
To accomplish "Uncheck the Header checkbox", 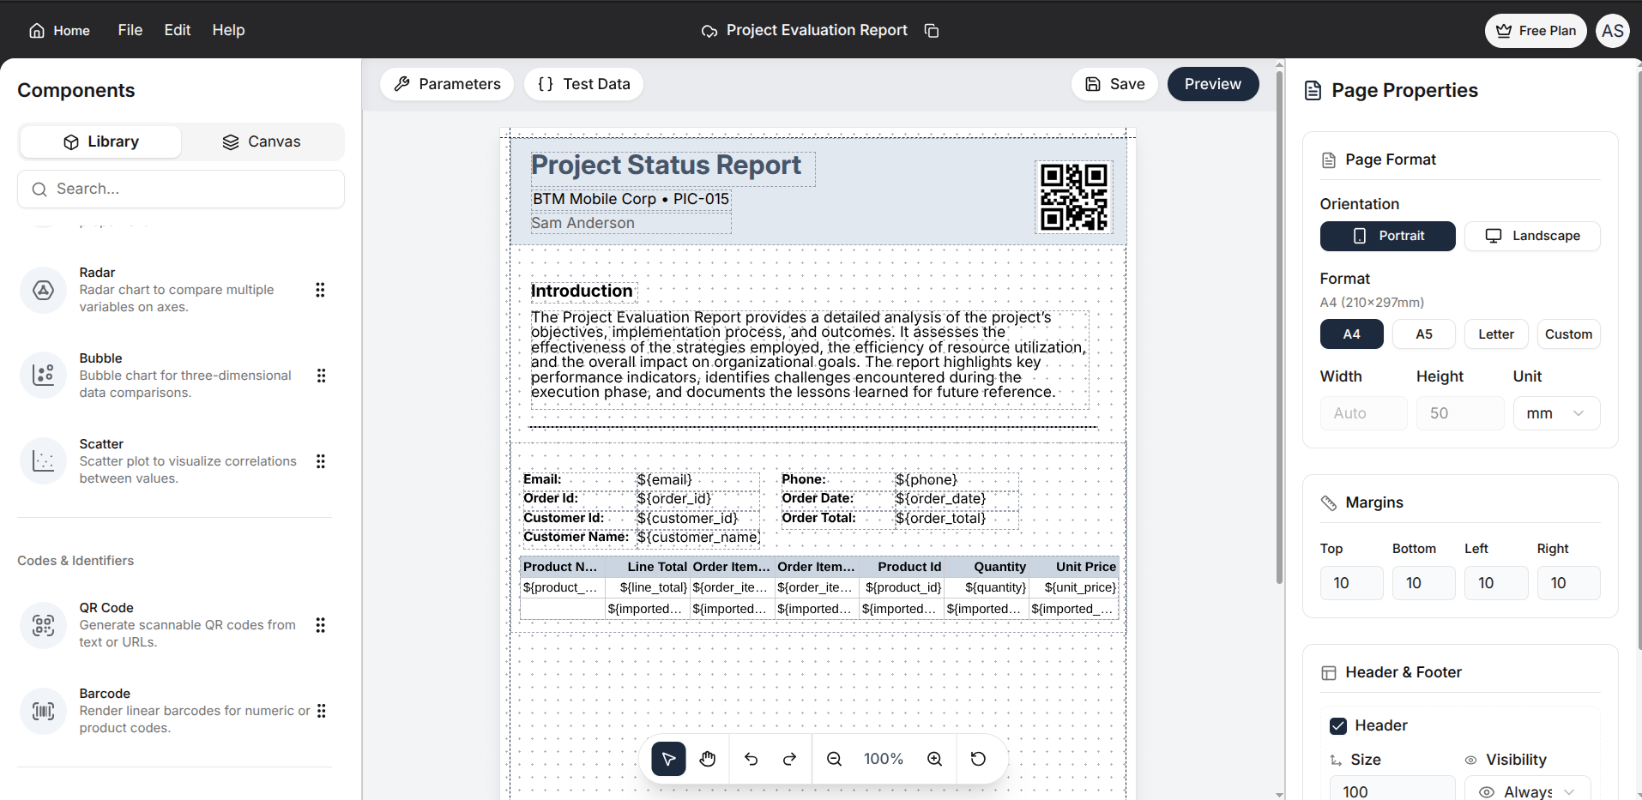I will coord(1338,726).
